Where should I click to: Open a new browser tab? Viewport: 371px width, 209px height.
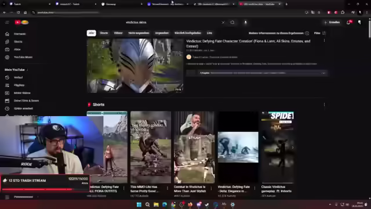click(286, 4)
